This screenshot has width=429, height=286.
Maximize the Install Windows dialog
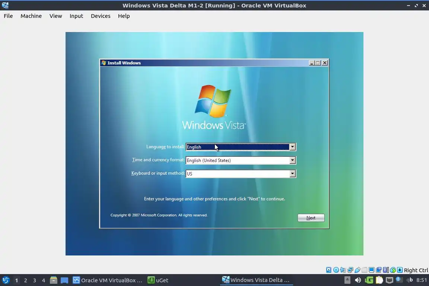coord(318,63)
